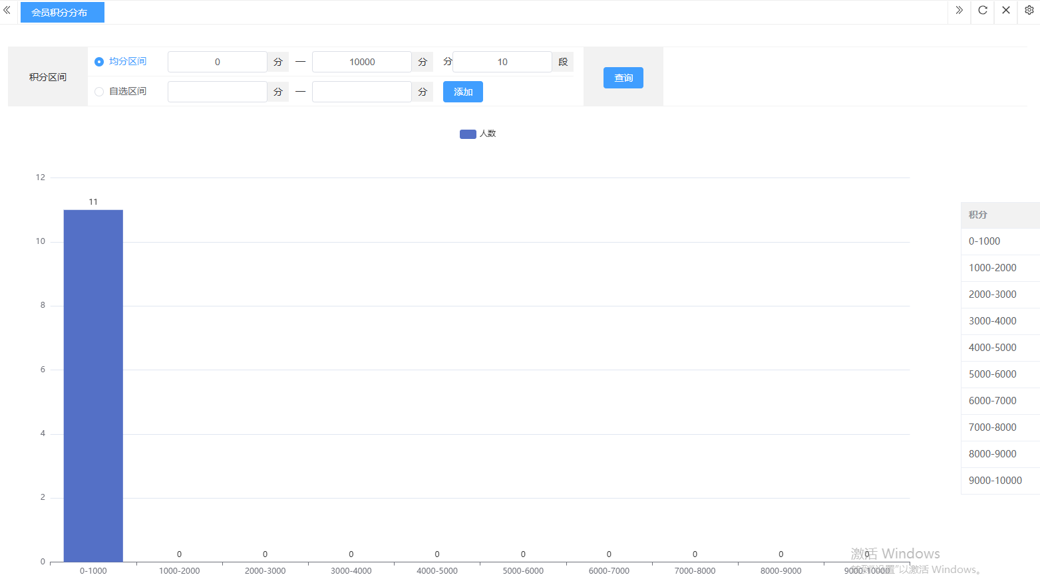The width and height of the screenshot is (1040, 581).
Task: Select the 均分区间 radio button
Action: click(99, 62)
